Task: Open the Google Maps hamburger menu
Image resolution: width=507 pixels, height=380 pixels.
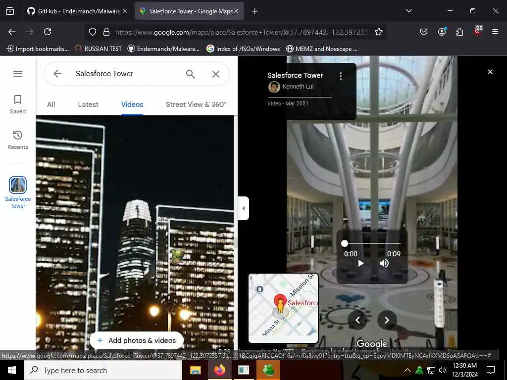Action: click(18, 74)
